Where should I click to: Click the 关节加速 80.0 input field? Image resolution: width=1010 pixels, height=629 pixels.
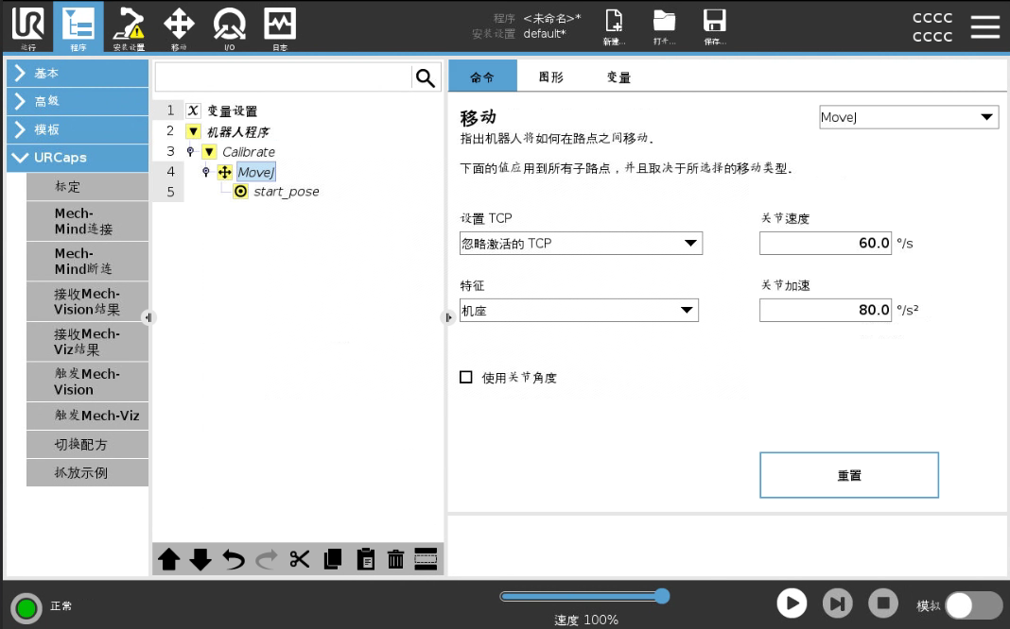[826, 310]
